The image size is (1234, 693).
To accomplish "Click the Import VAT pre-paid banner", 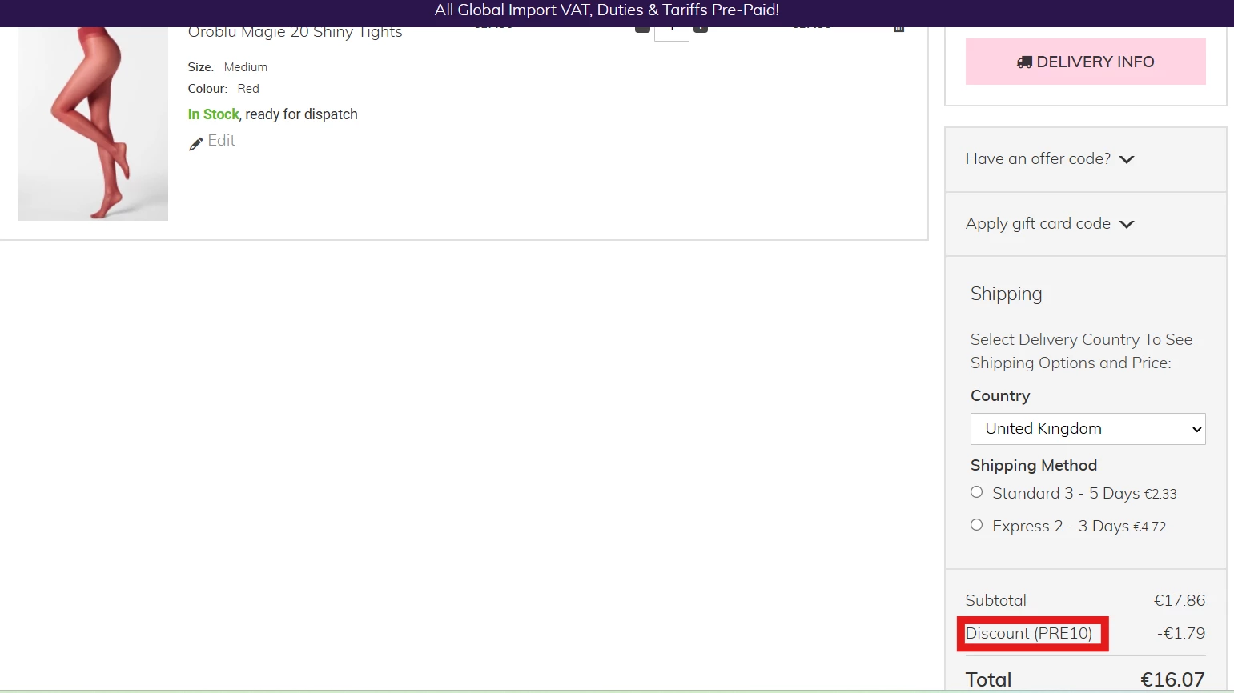I will (x=606, y=10).
